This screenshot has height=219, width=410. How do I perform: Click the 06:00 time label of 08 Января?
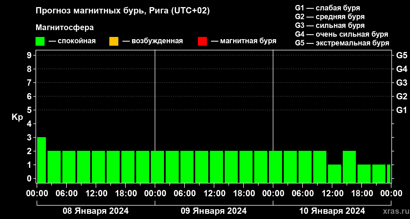coord(66,193)
